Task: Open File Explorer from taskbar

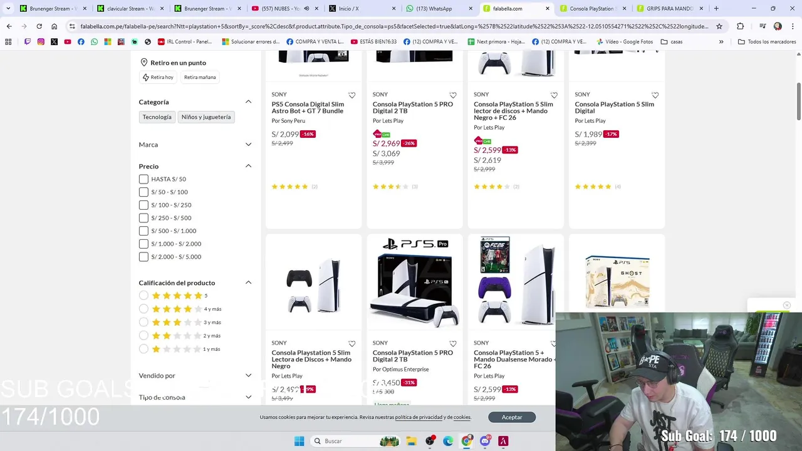Action: [412, 441]
